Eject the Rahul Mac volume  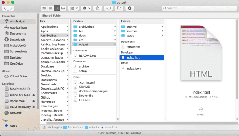click(34, 101)
